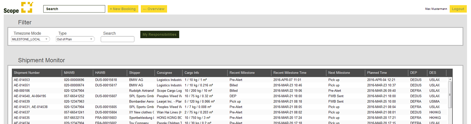
Task: Select shipment row AE-014539
Action: click(22, 101)
